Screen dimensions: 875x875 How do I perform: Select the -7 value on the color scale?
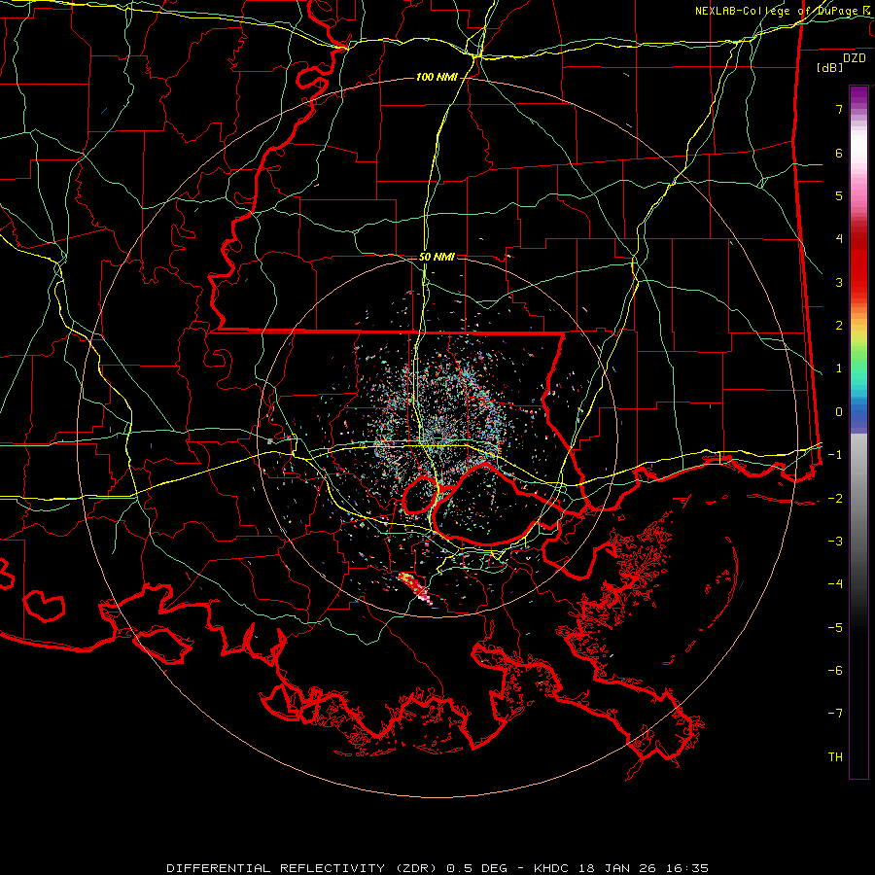(835, 714)
